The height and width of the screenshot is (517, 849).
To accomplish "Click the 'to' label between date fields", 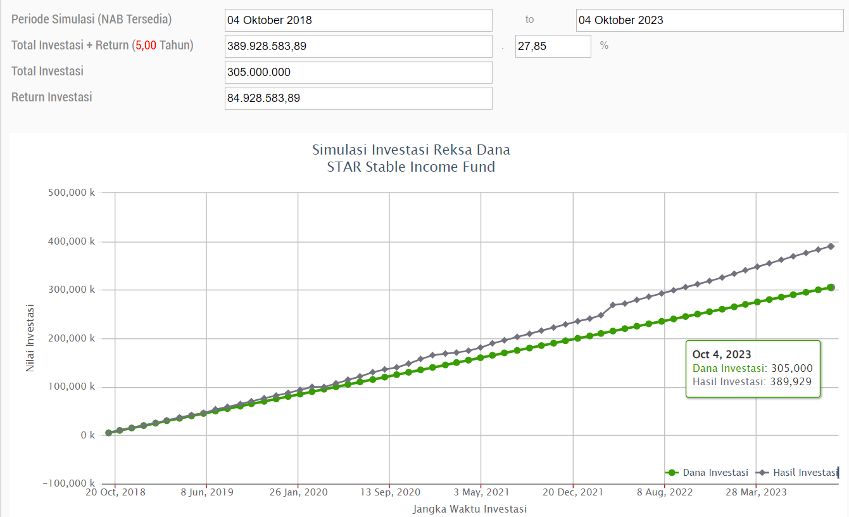I will [529, 20].
